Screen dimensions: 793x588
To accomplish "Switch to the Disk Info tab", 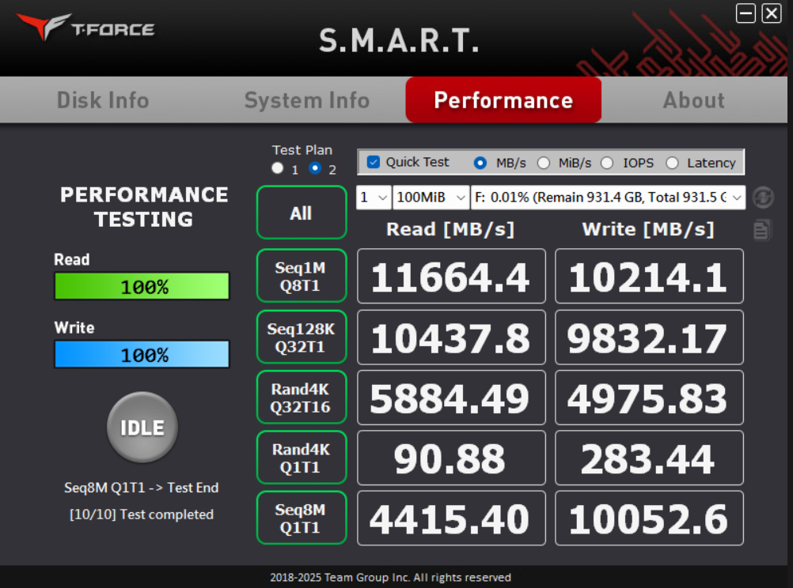I will pos(102,100).
